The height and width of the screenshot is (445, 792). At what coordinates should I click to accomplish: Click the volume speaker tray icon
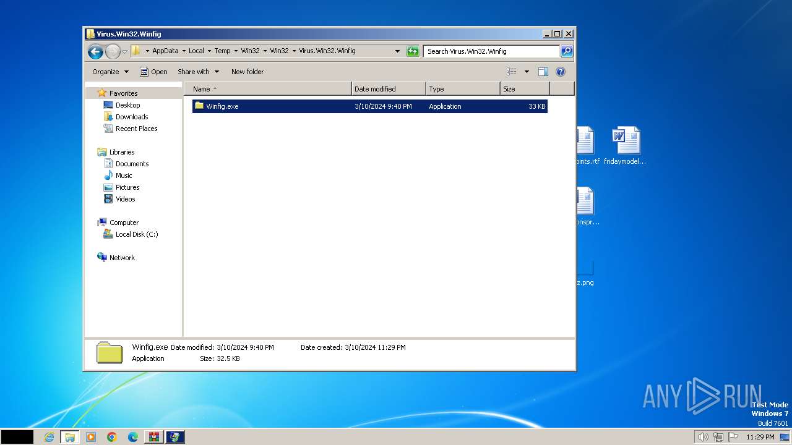703,437
